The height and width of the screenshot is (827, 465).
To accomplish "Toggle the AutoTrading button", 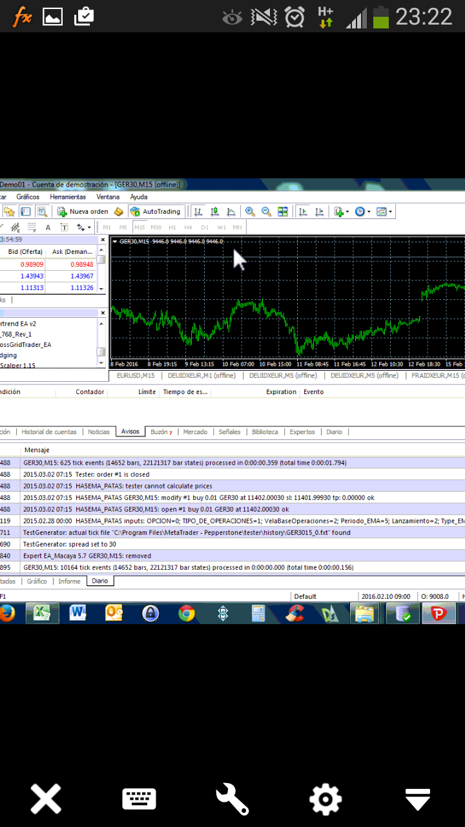I will click(x=156, y=211).
